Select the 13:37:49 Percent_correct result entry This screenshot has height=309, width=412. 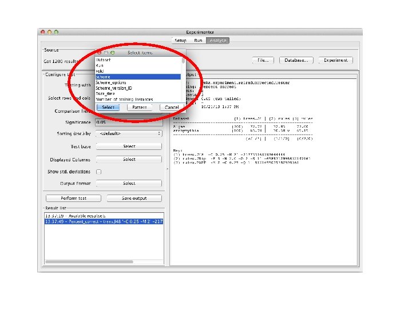[x=104, y=221]
